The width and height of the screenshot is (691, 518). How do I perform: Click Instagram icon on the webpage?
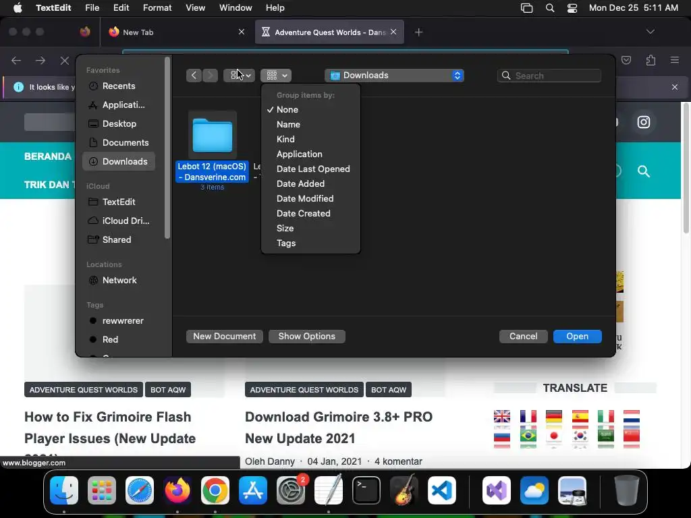[x=643, y=122]
